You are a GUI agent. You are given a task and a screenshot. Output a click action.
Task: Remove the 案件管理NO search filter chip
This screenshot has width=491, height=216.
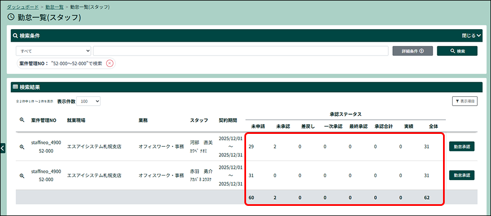(x=109, y=64)
